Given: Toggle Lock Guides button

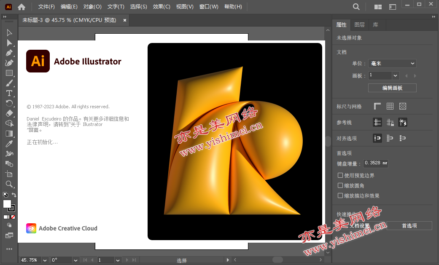Looking at the screenshot, I should [x=390, y=122].
